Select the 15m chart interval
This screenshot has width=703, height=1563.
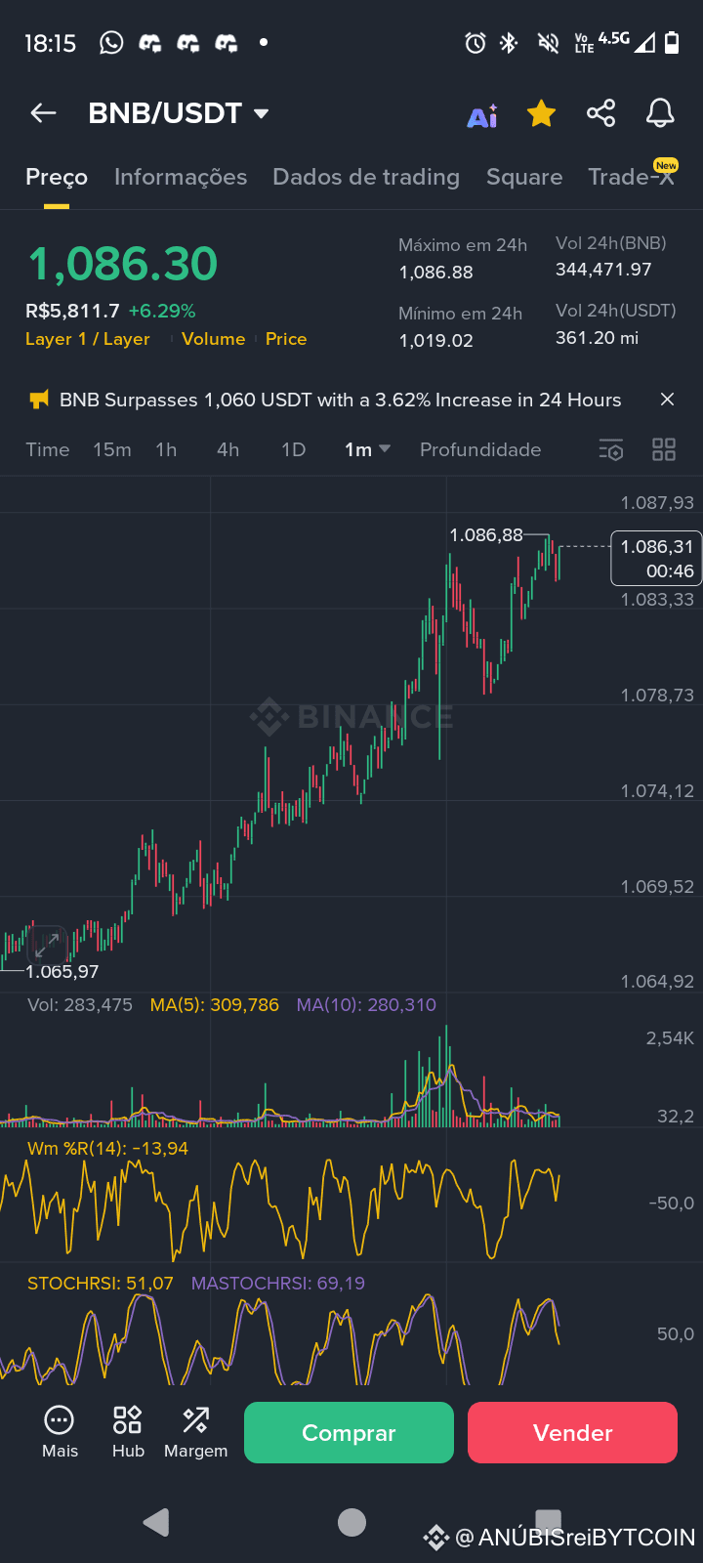coord(112,449)
